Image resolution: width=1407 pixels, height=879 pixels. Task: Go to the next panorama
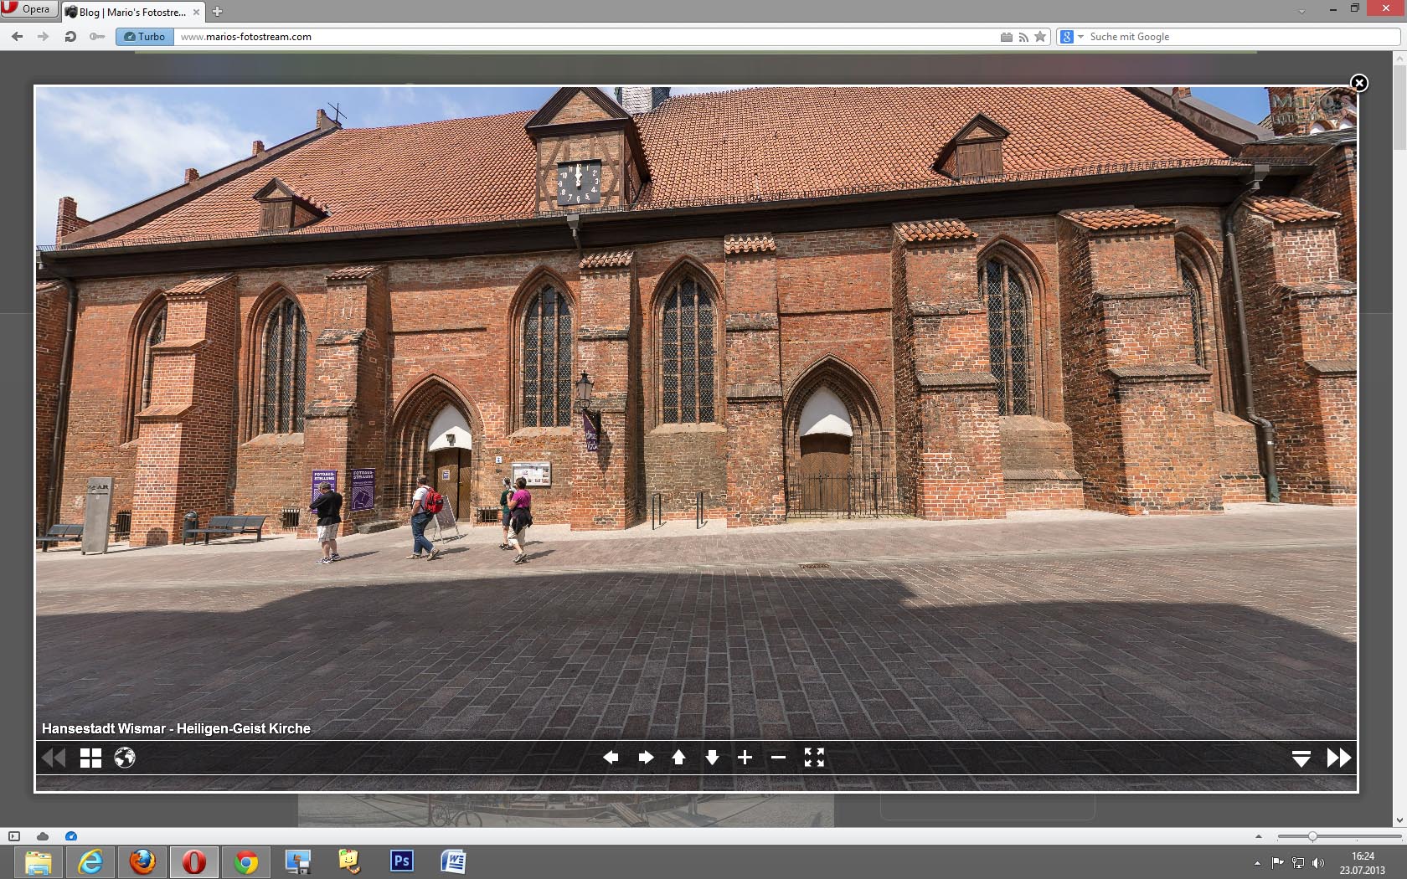(x=1338, y=758)
